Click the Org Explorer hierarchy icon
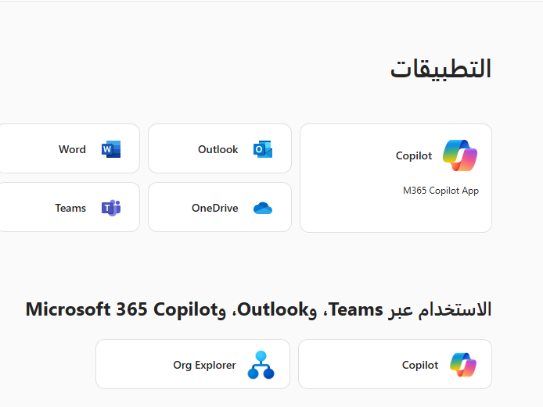This screenshot has height=407, width=543. tap(261, 365)
